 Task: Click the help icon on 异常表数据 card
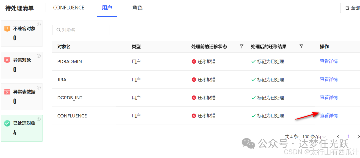[x=39, y=88]
